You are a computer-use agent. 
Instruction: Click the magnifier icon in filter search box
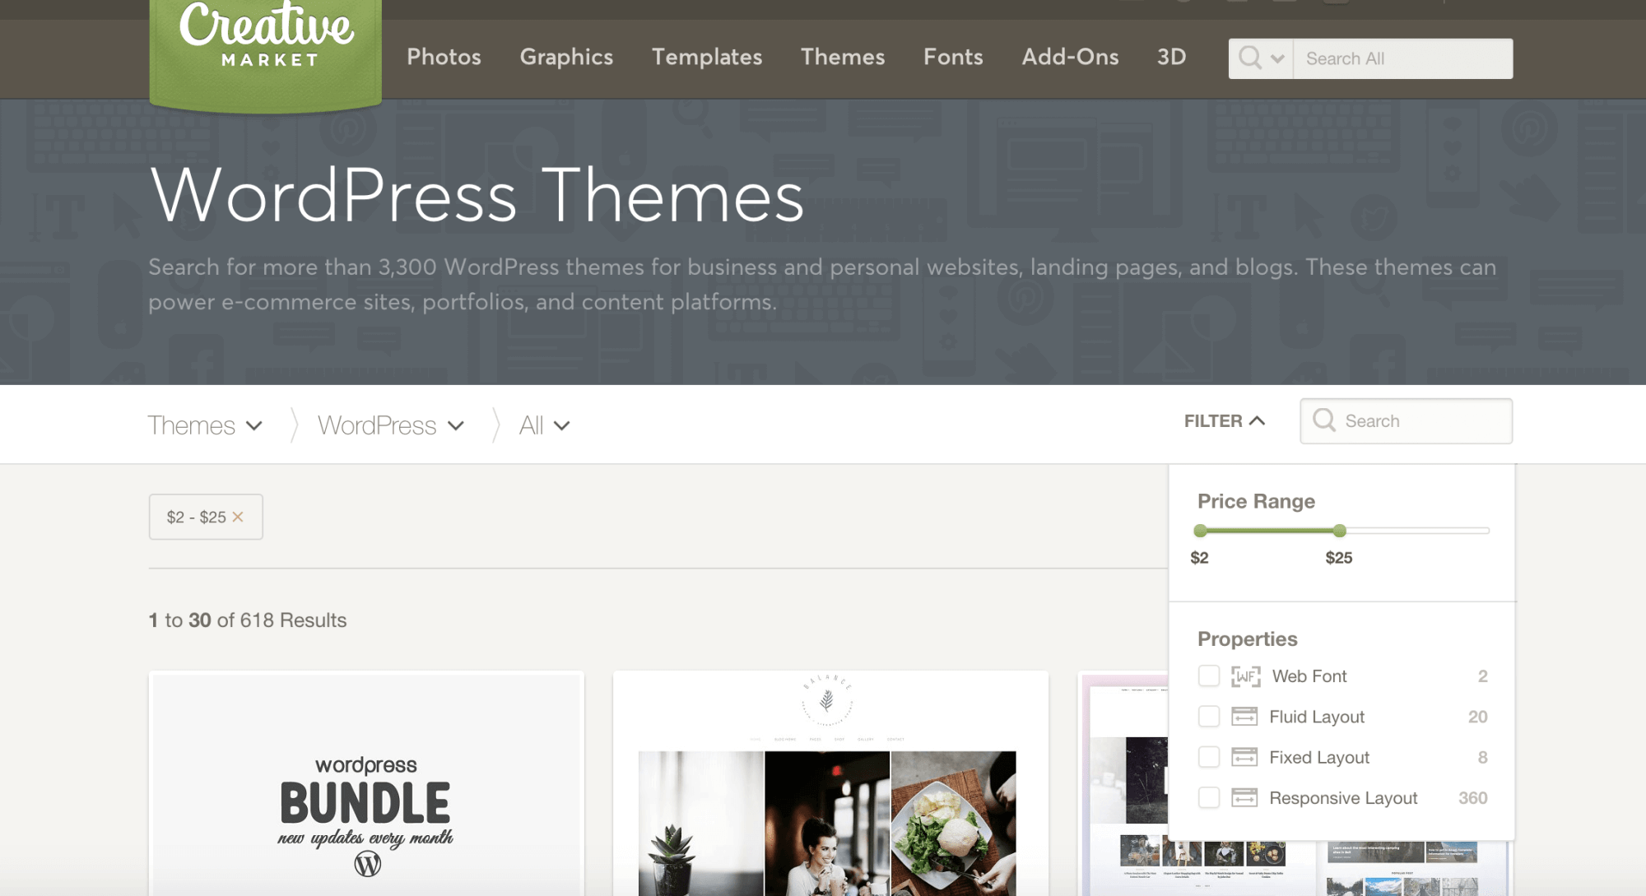(x=1324, y=420)
